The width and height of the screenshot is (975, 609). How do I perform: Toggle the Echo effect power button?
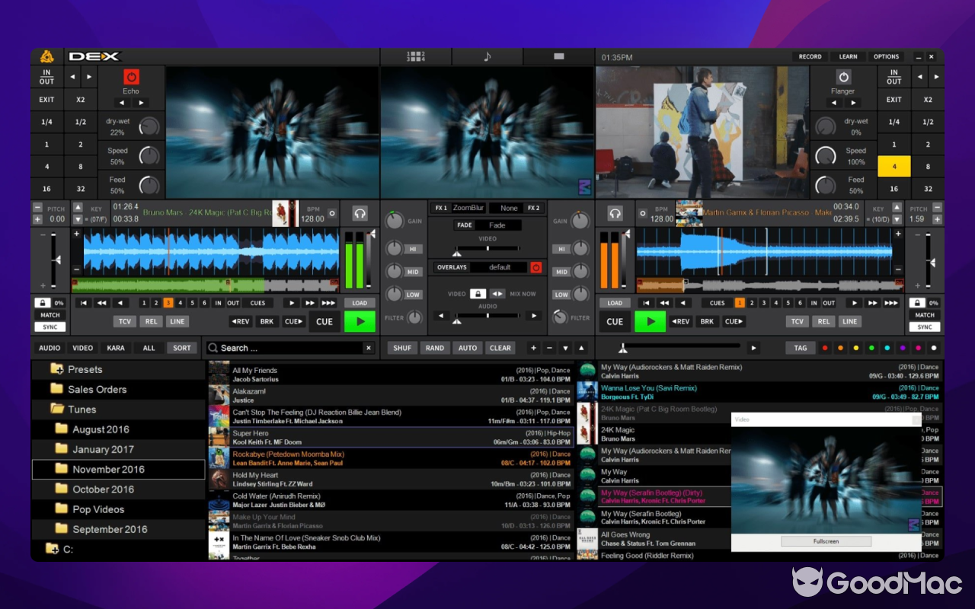tap(130, 76)
